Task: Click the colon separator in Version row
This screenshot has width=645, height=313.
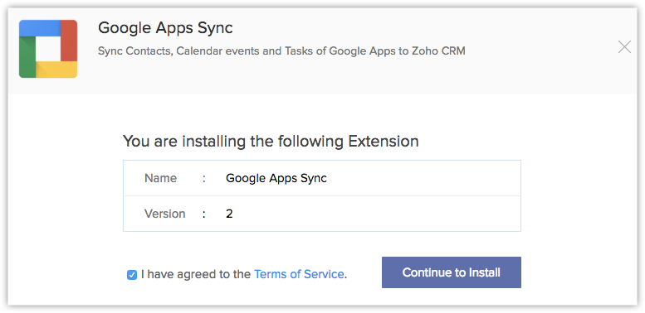Action: click(x=204, y=214)
